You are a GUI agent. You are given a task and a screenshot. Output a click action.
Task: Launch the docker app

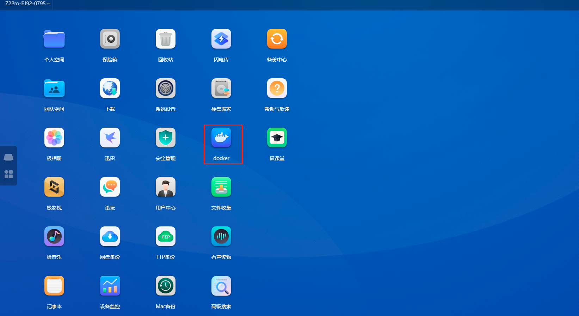coord(221,138)
